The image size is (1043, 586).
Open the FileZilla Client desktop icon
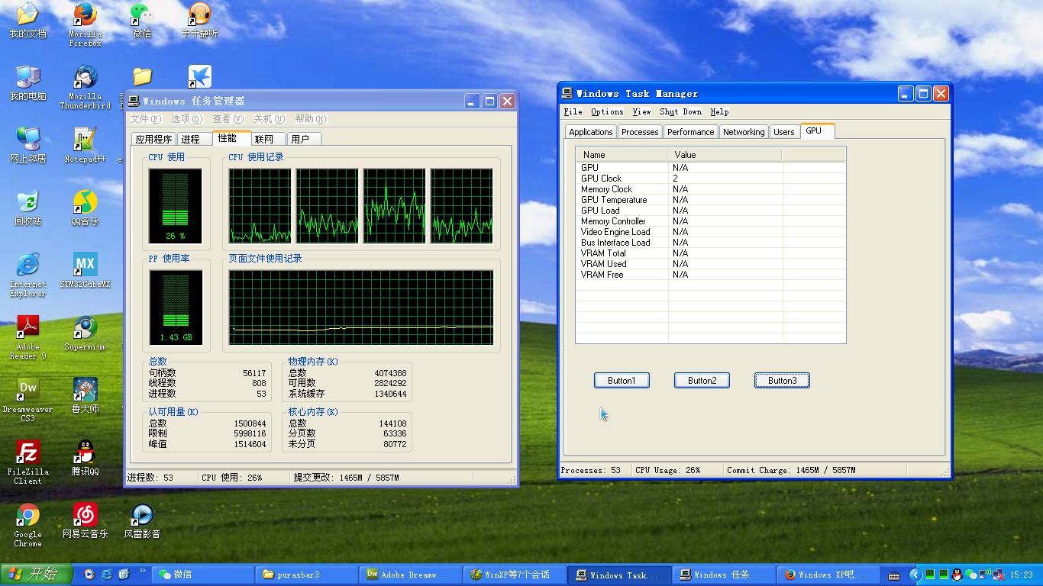pyautogui.click(x=27, y=452)
